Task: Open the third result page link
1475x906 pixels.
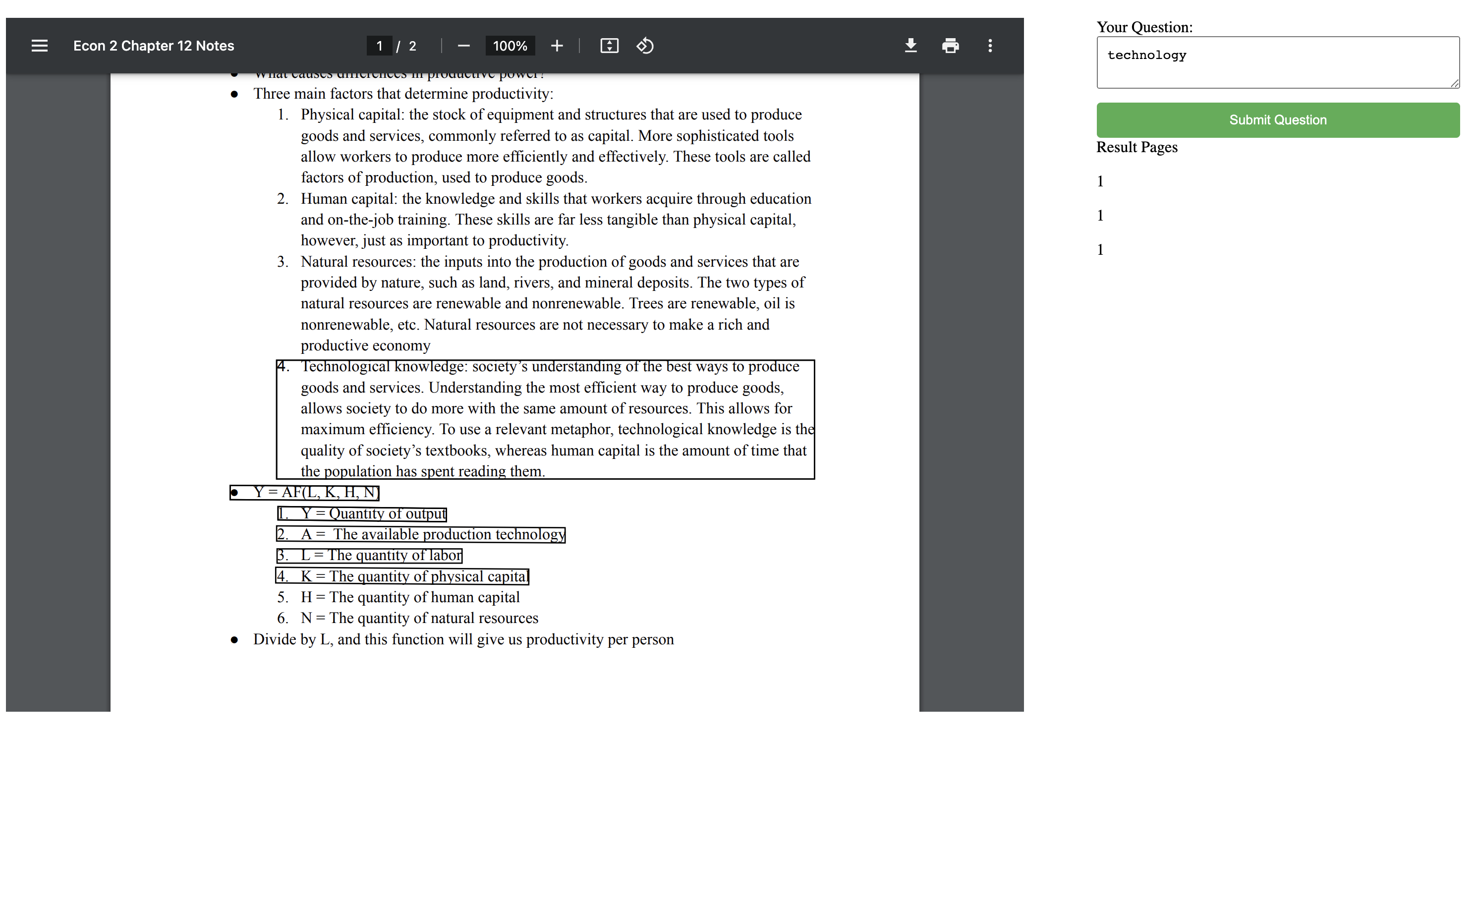Action: [1100, 250]
